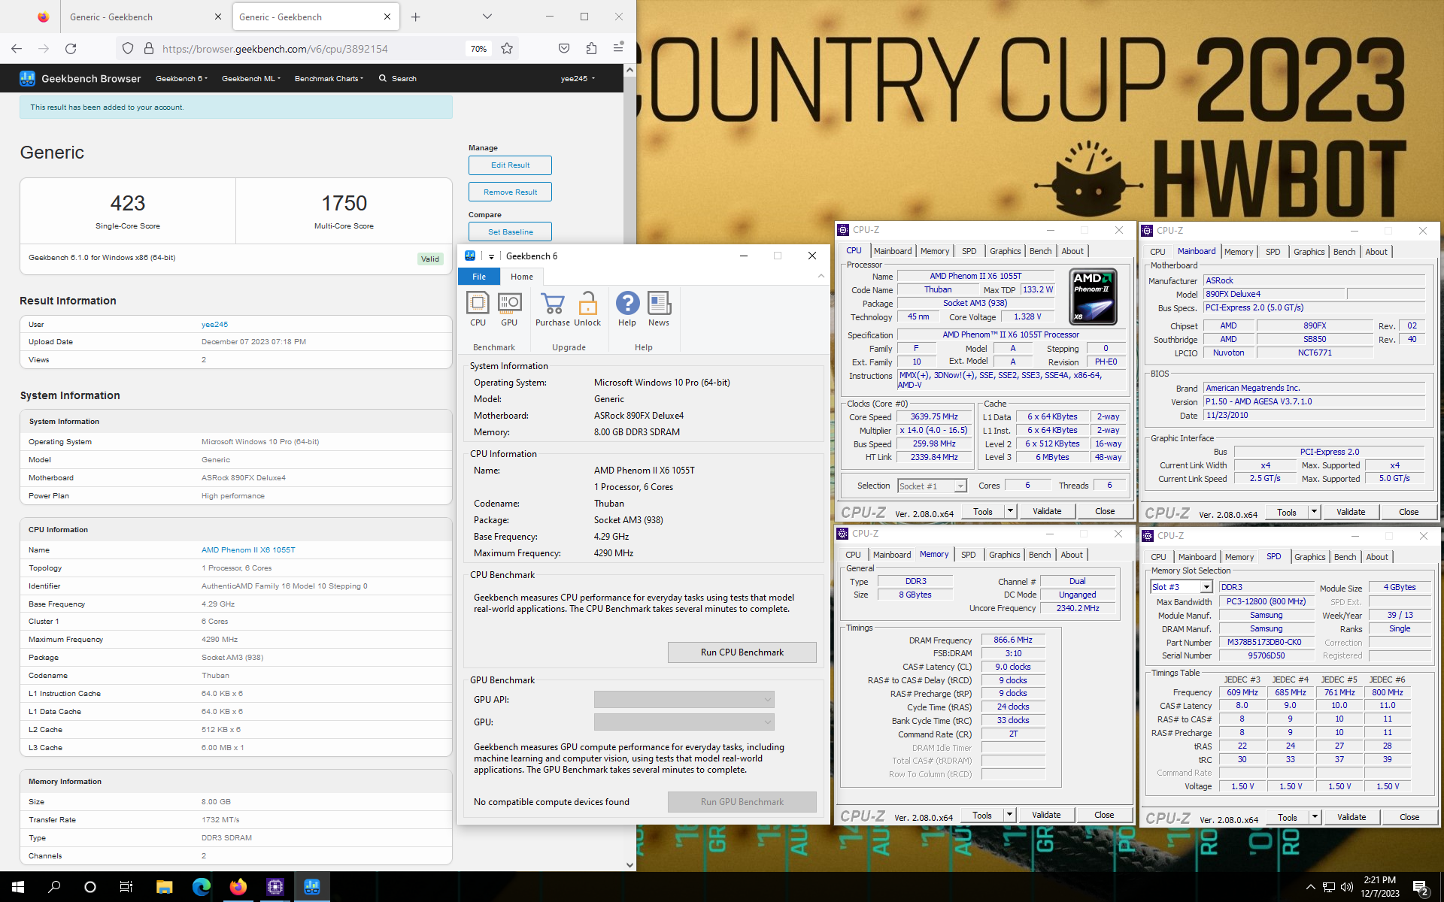The image size is (1444, 902).
Task: Open the GPU selection combo box
Action: 684,722
